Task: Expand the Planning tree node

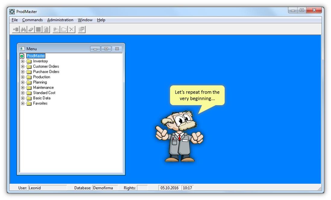Action: (23, 82)
